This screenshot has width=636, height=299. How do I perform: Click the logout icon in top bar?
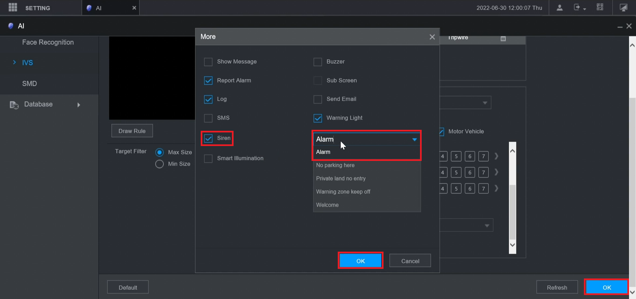(x=577, y=7)
